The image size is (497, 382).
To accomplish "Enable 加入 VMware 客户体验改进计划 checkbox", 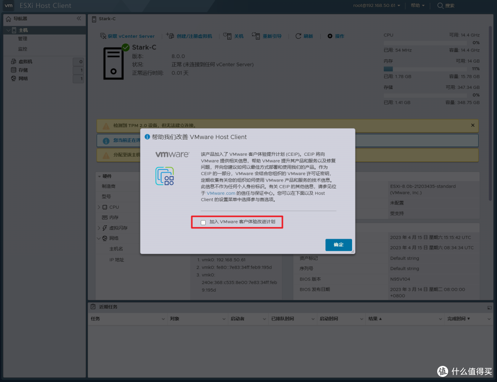I will click(202, 222).
